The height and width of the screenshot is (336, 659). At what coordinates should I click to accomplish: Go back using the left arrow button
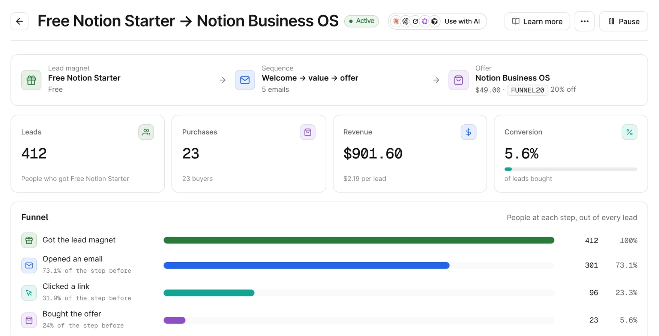coord(20,21)
